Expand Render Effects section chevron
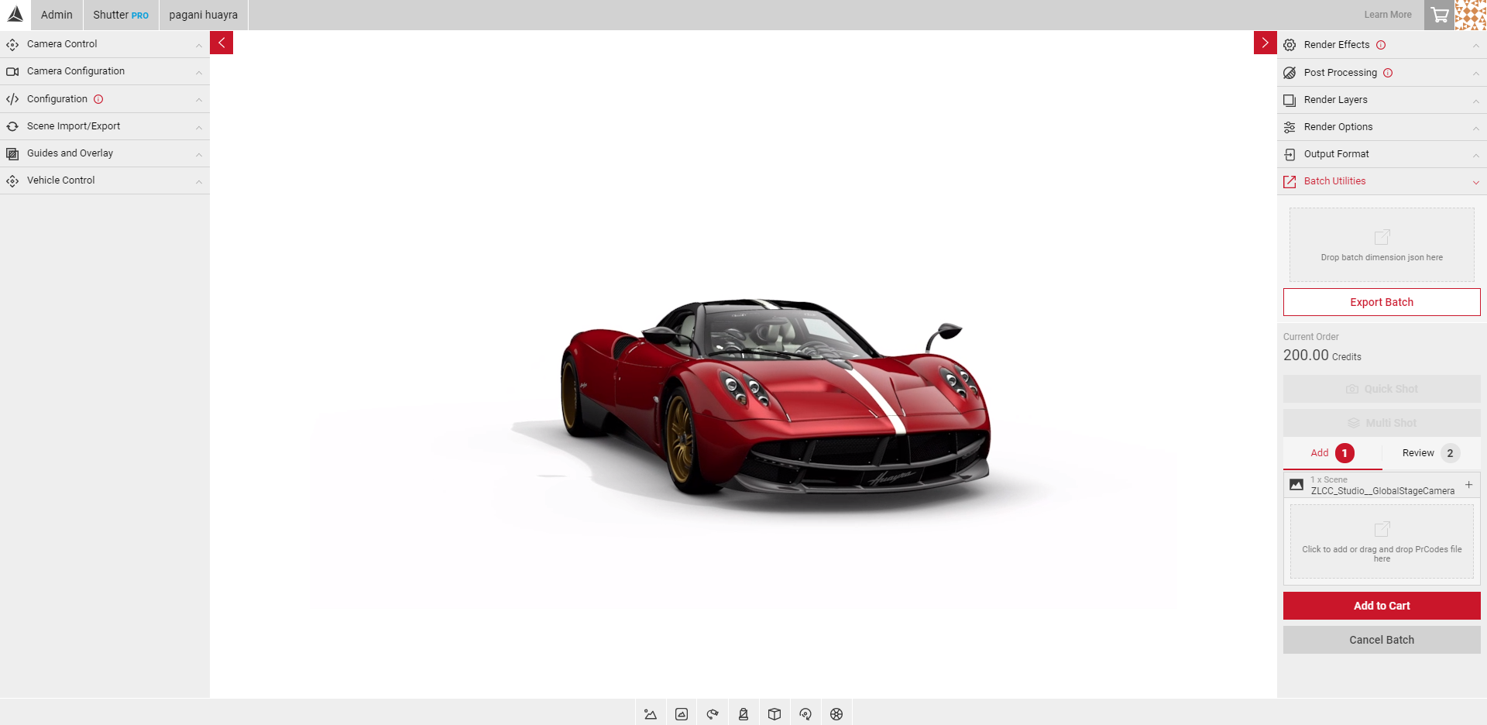1487x725 pixels. click(x=1475, y=46)
